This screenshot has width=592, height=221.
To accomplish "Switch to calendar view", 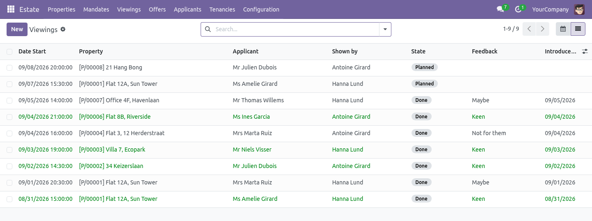I will (x=563, y=29).
